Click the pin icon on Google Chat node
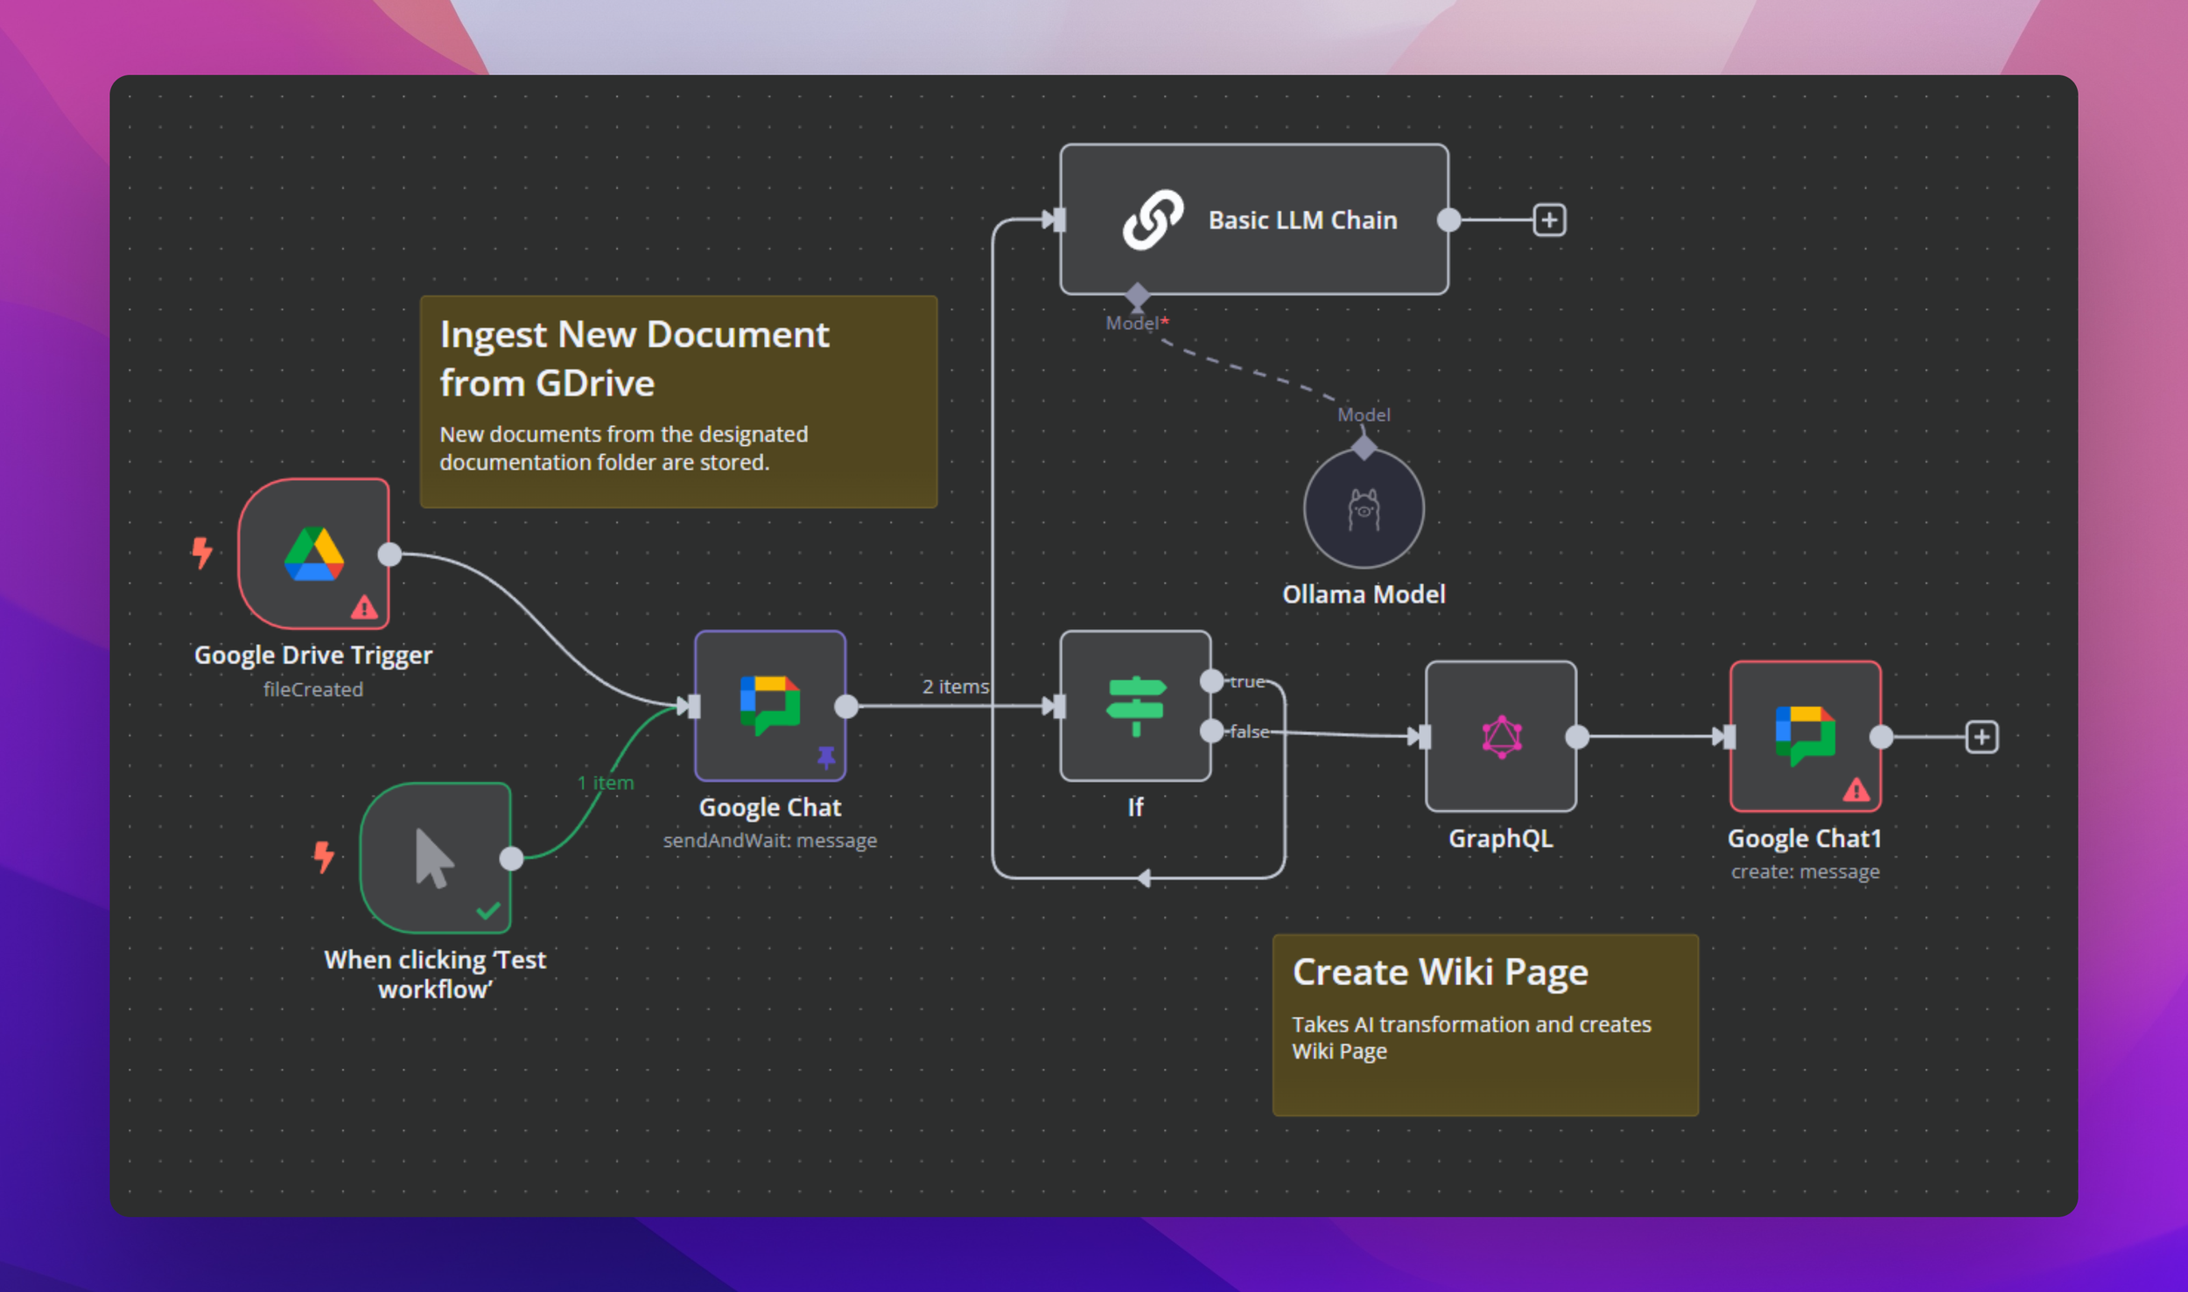 click(825, 757)
